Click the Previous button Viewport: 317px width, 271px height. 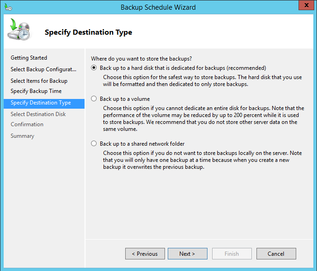pos(145,253)
